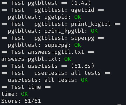Viewport: 126px width, 105px height.
Task: Click the text 'usertests: all tests' header
Action: (68, 73)
